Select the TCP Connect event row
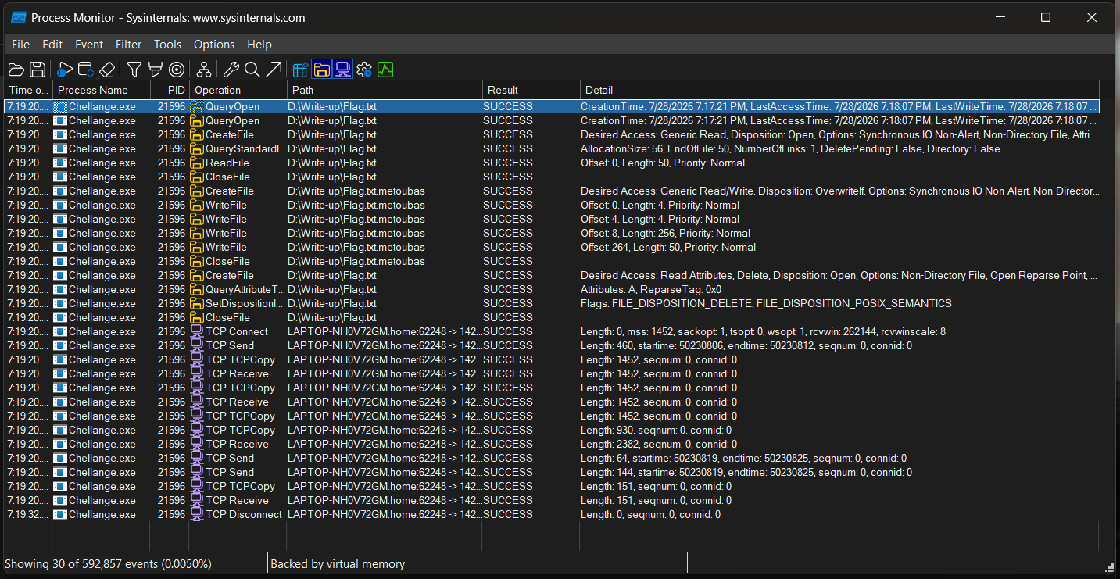This screenshot has height=579, width=1120. [x=552, y=331]
